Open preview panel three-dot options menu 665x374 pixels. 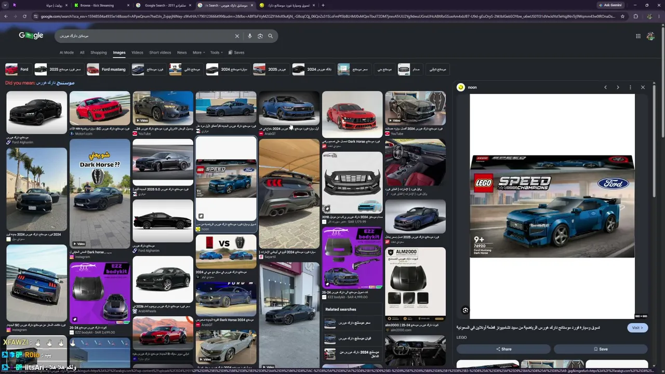[630, 87]
